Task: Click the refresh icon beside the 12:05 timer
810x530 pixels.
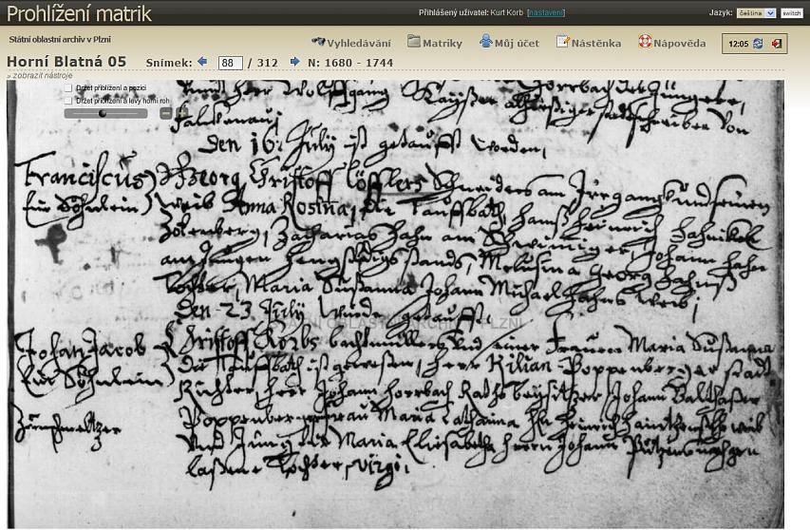Action: 758,44
